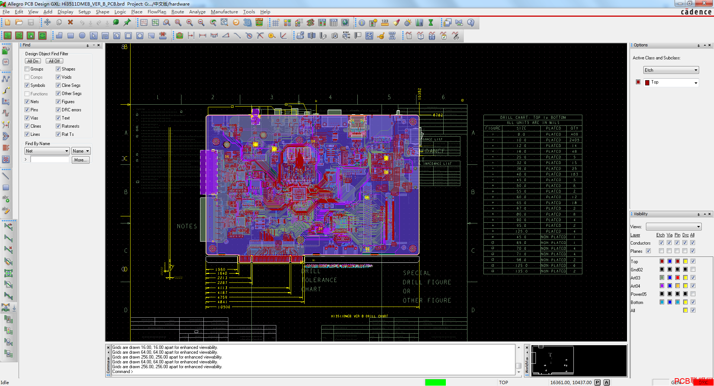
Task: Click the All Off button
Action: [x=54, y=61]
